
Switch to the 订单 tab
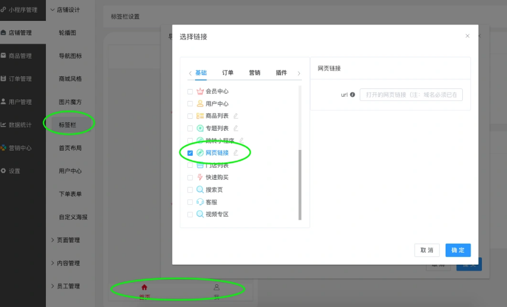228,72
